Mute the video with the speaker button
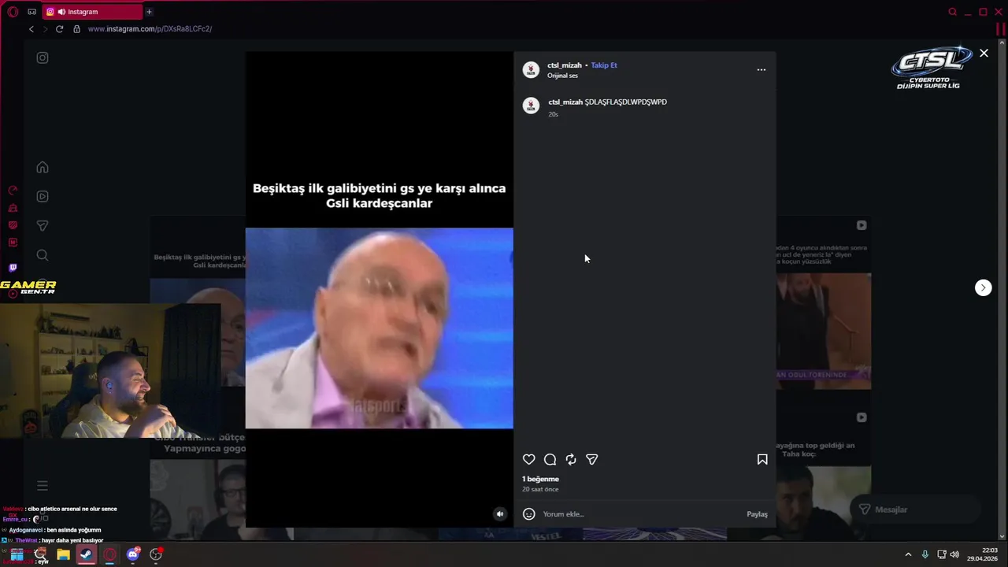Viewport: 1008px width, 567px height. [499, 514]
